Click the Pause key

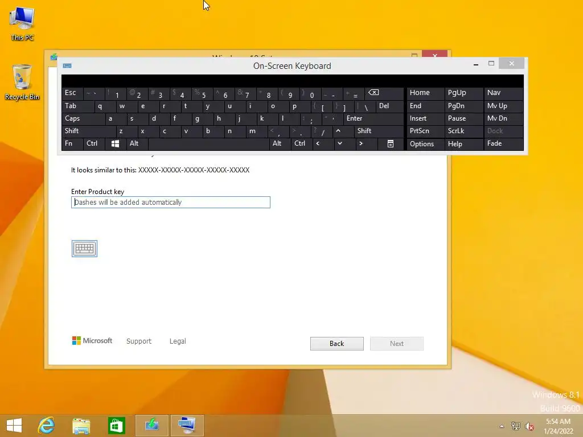tap(463, 118)
